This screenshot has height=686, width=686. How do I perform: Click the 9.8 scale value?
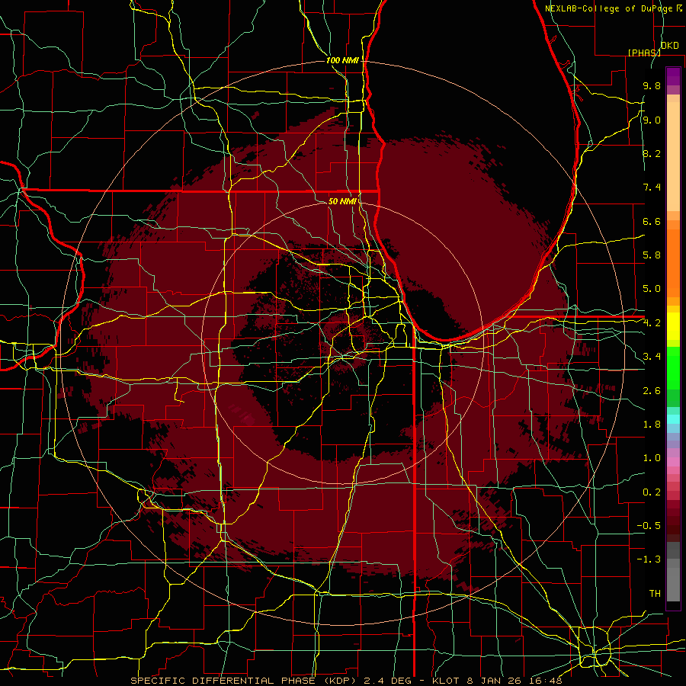652,85
